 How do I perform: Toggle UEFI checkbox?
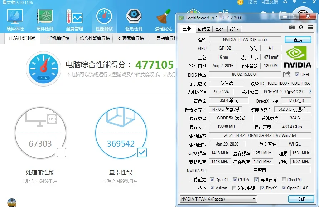pyautogui.click(x=297, y=75)
